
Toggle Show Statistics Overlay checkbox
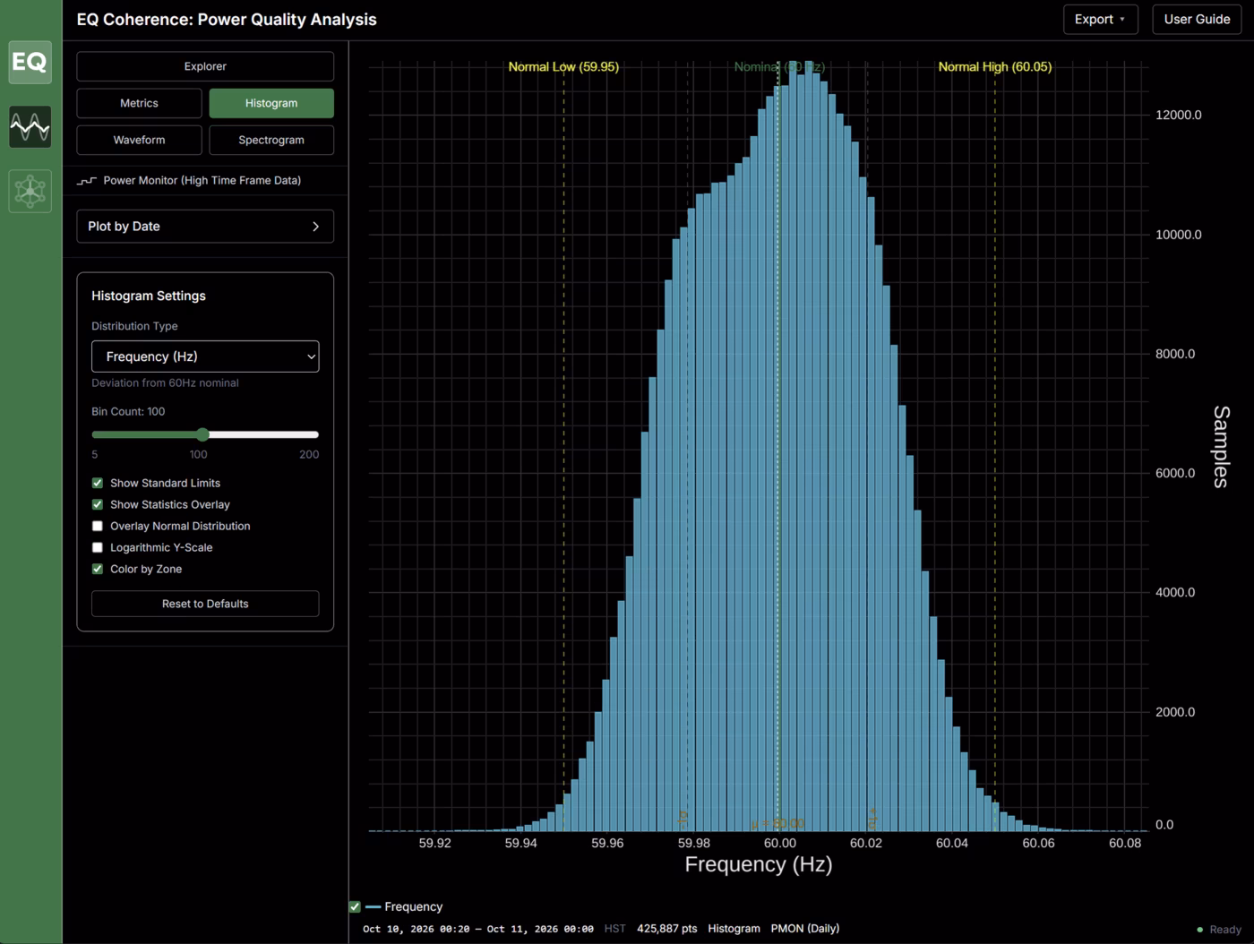(98, 504)
